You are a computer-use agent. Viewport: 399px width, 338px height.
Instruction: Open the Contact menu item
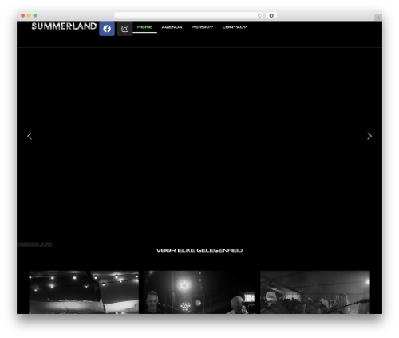[x=235, y=27]
